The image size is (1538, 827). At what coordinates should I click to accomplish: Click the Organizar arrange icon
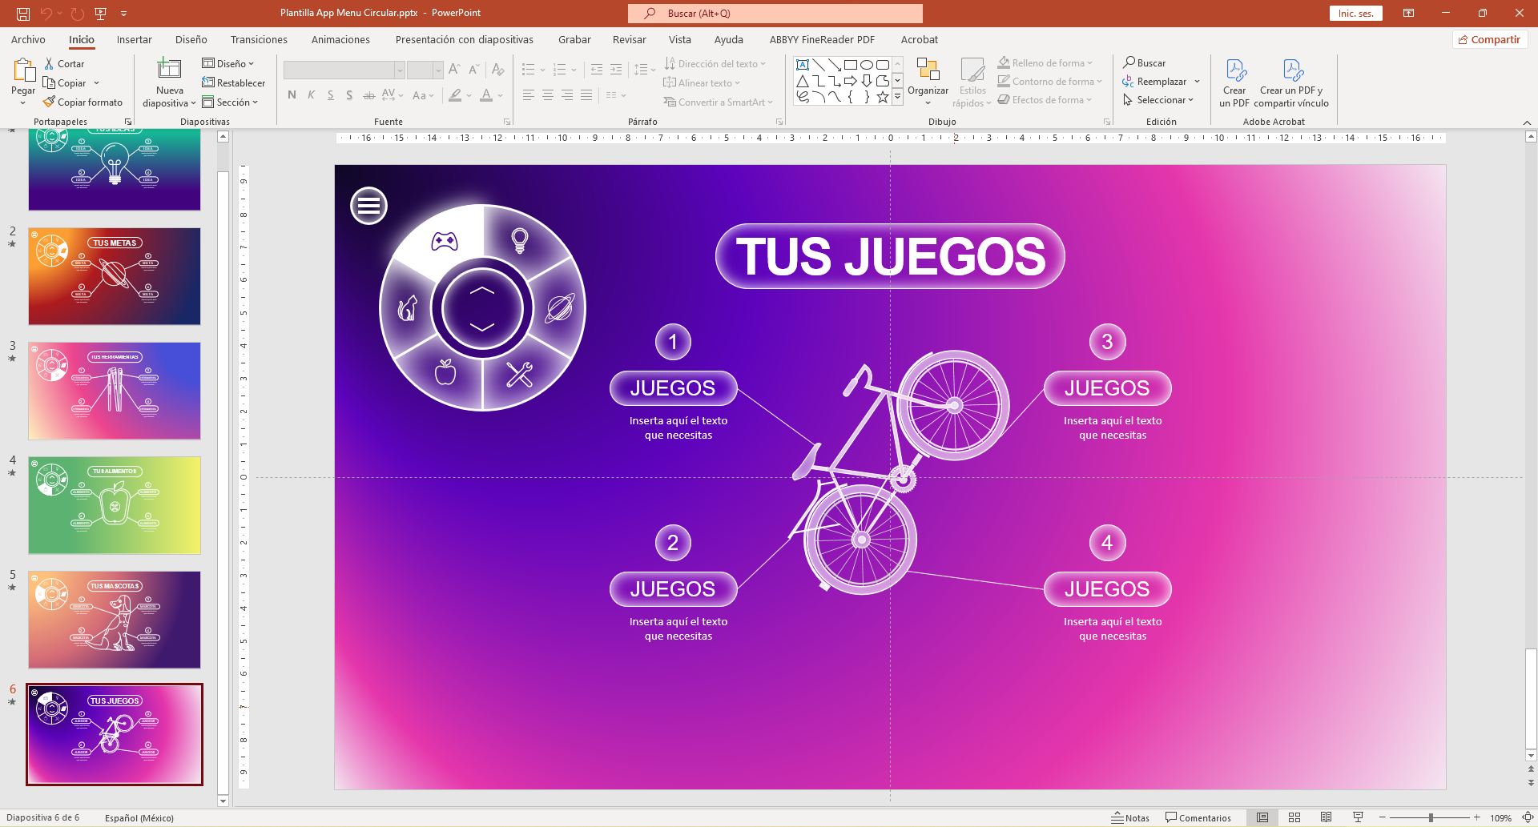tap(928, 72)
